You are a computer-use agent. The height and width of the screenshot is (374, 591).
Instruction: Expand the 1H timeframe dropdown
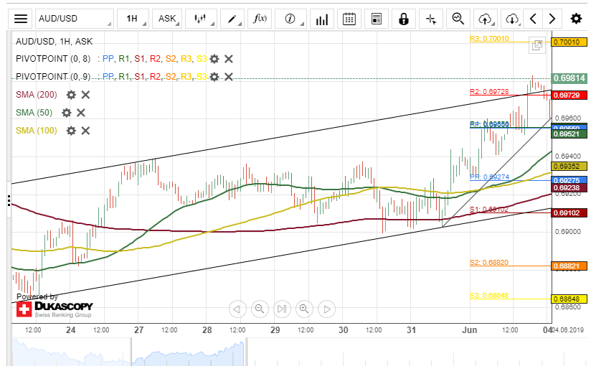pos(131,19)
